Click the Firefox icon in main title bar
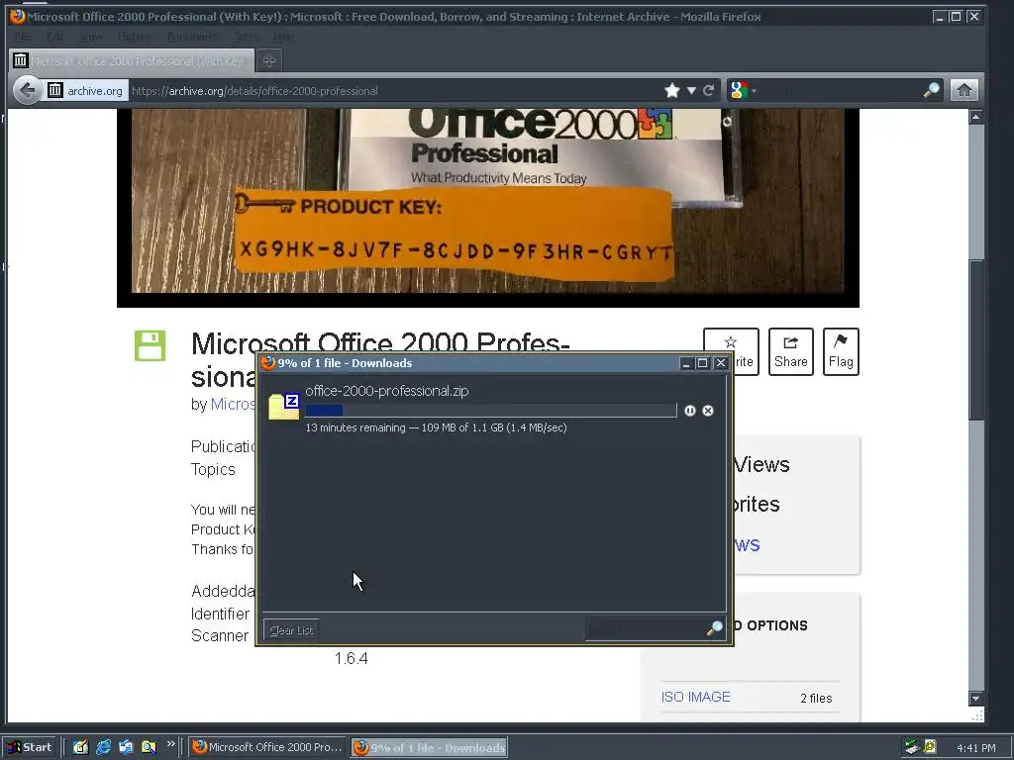Image resolution: width=1014 pixels, height=760 pixels. [x=18, y=16]
